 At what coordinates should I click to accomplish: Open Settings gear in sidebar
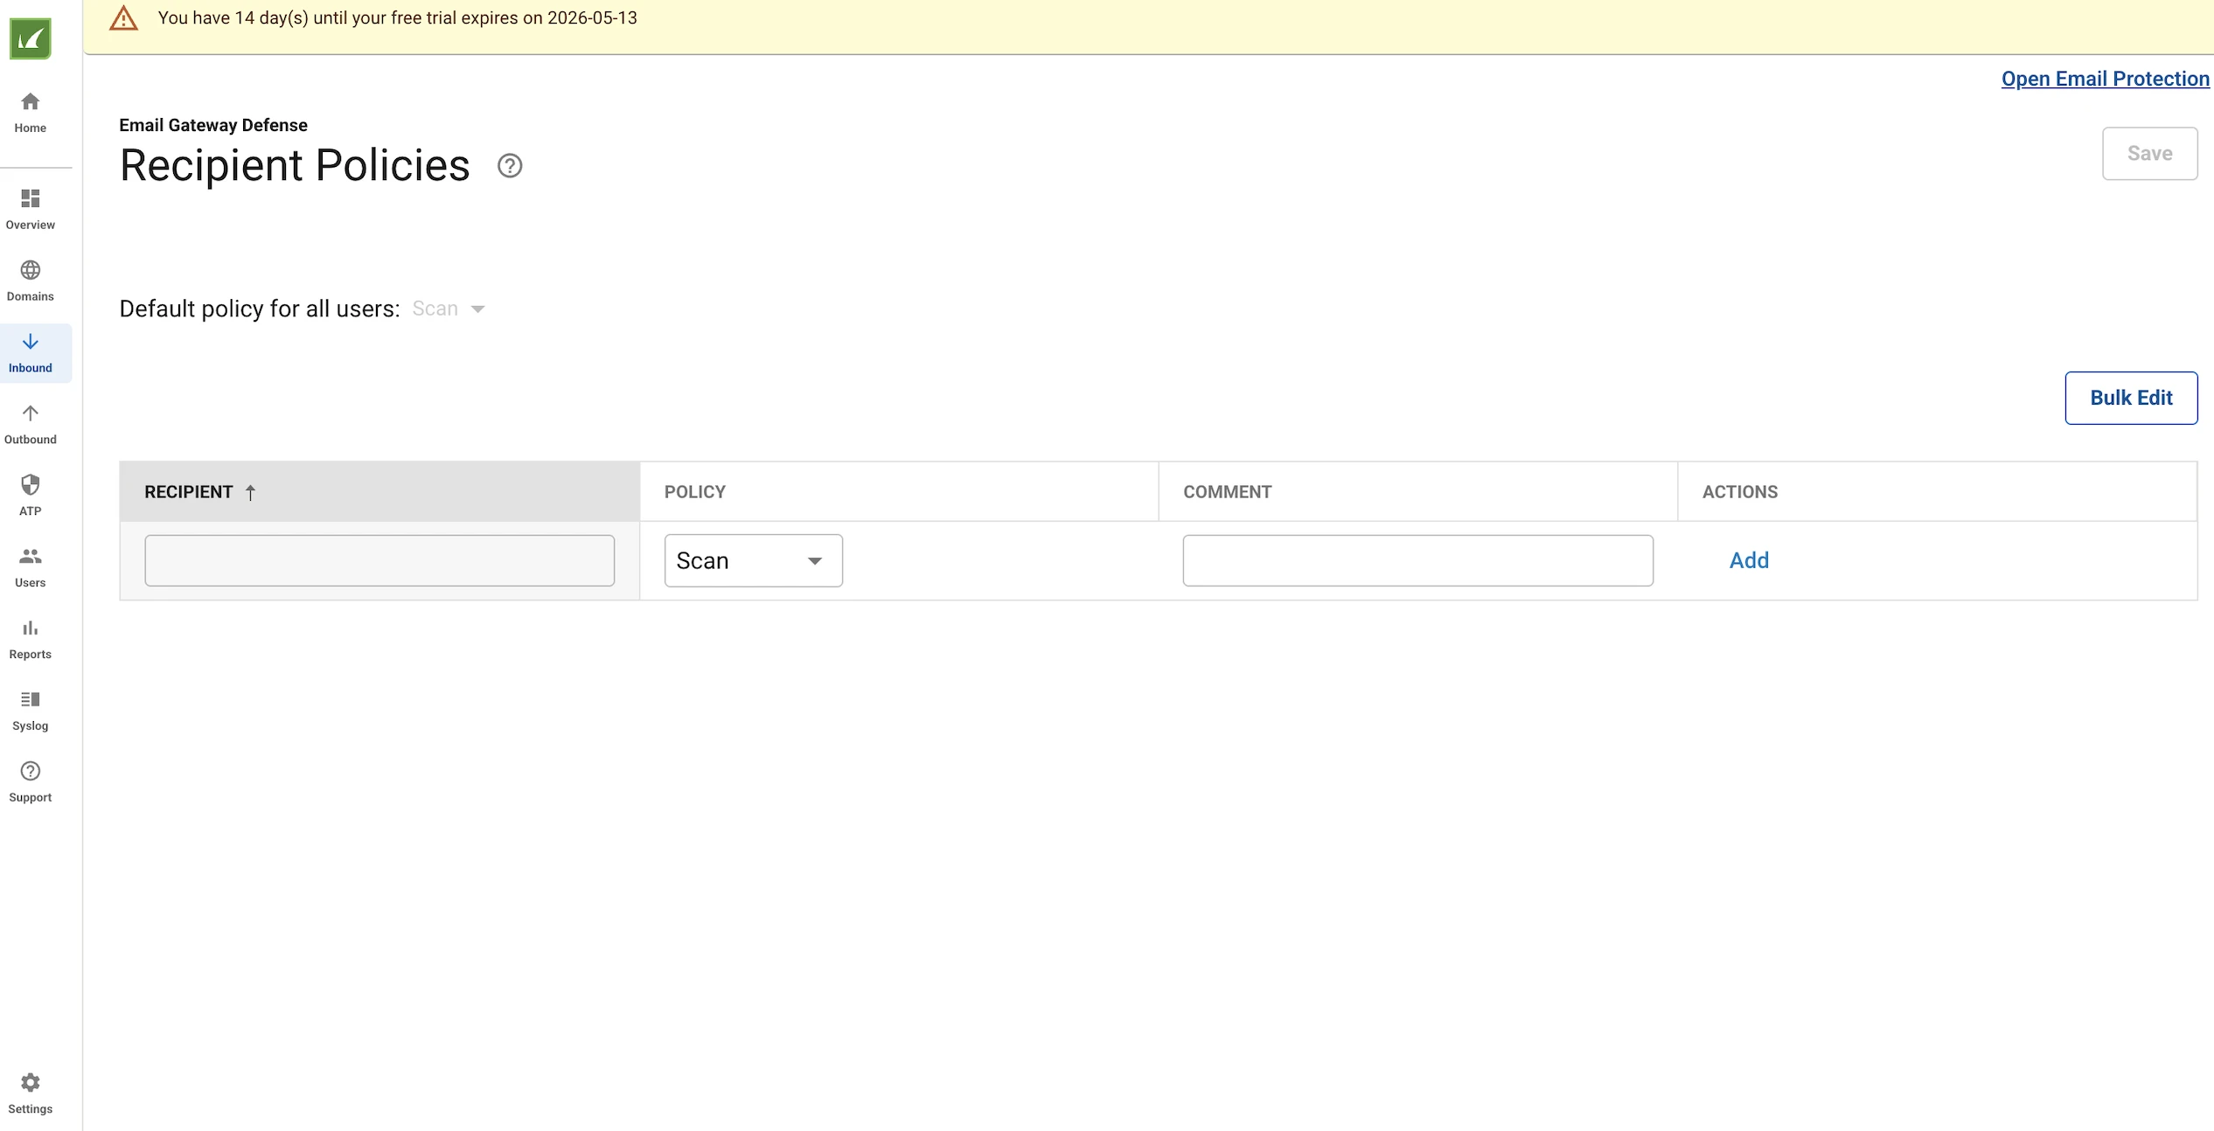pyautogui.click(x=31, y=1094)
